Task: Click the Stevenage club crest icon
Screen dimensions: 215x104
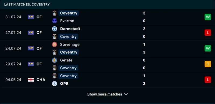Action: tap(55, 44)
